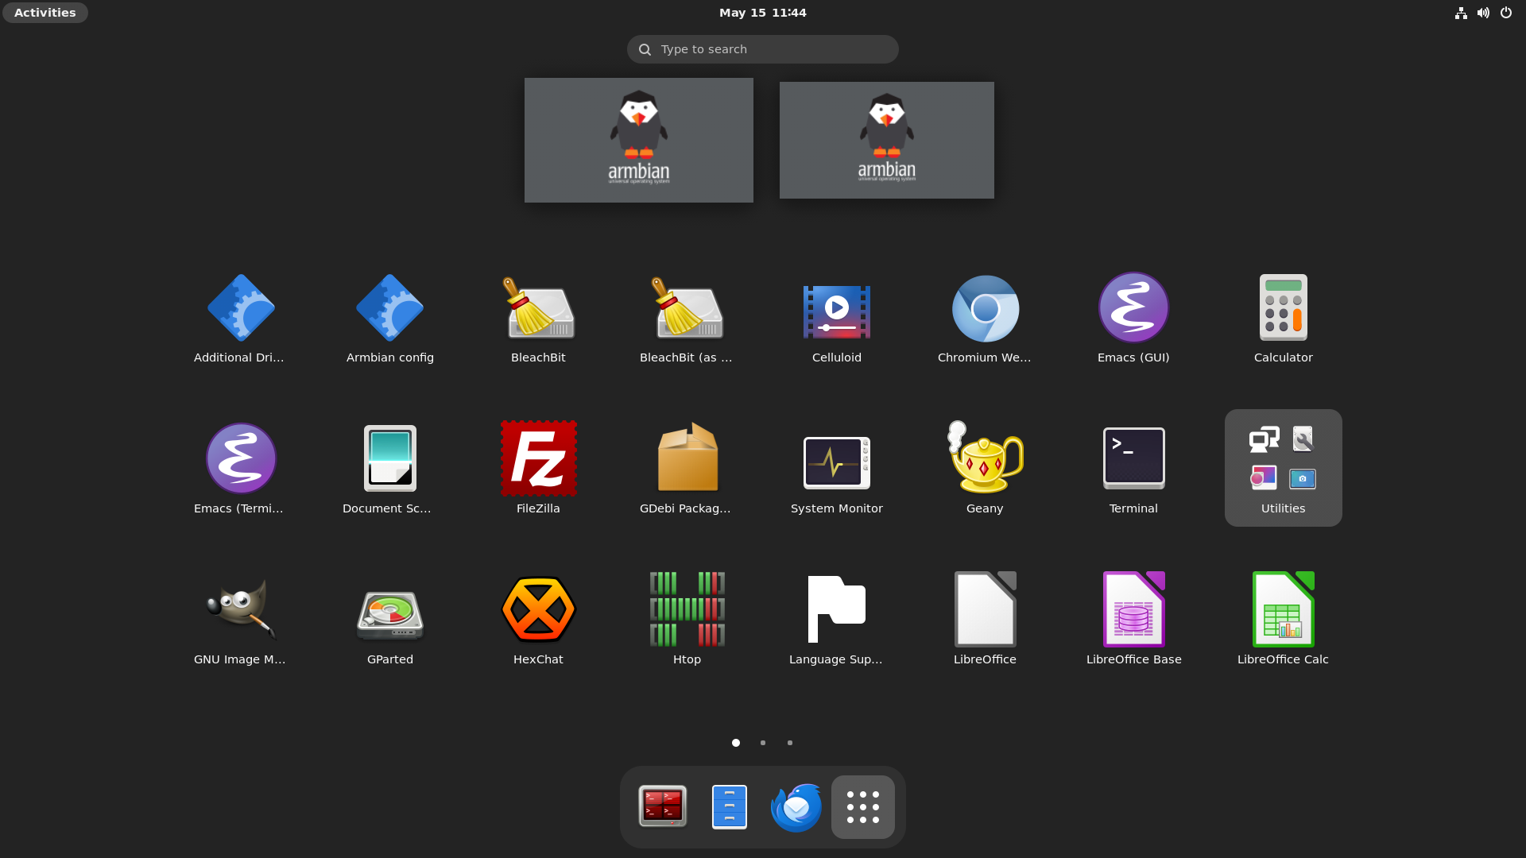The height and width of the screenshot is (858, 1526).
Task: Open the clock and calendar menu
Action: (x=763, y=13)
